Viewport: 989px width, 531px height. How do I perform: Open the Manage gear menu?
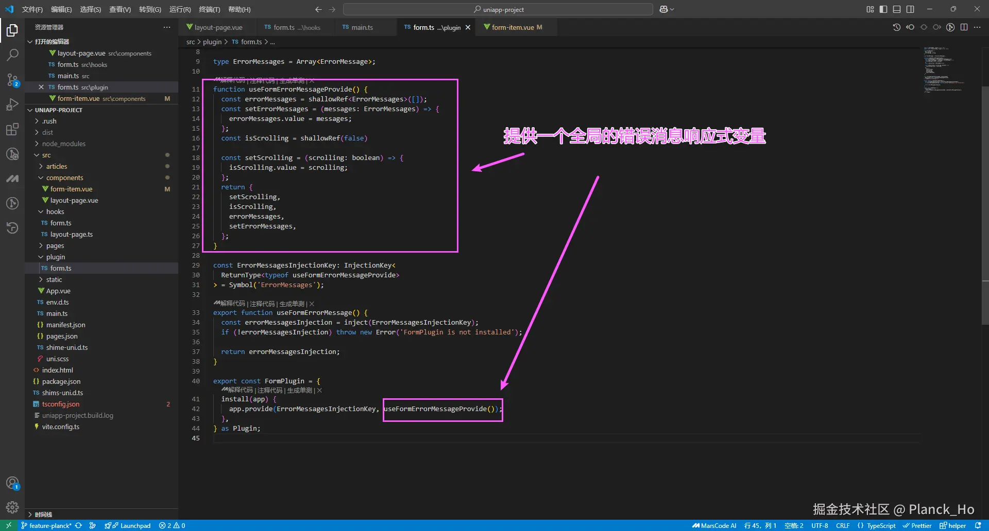[x=12, y=507]
